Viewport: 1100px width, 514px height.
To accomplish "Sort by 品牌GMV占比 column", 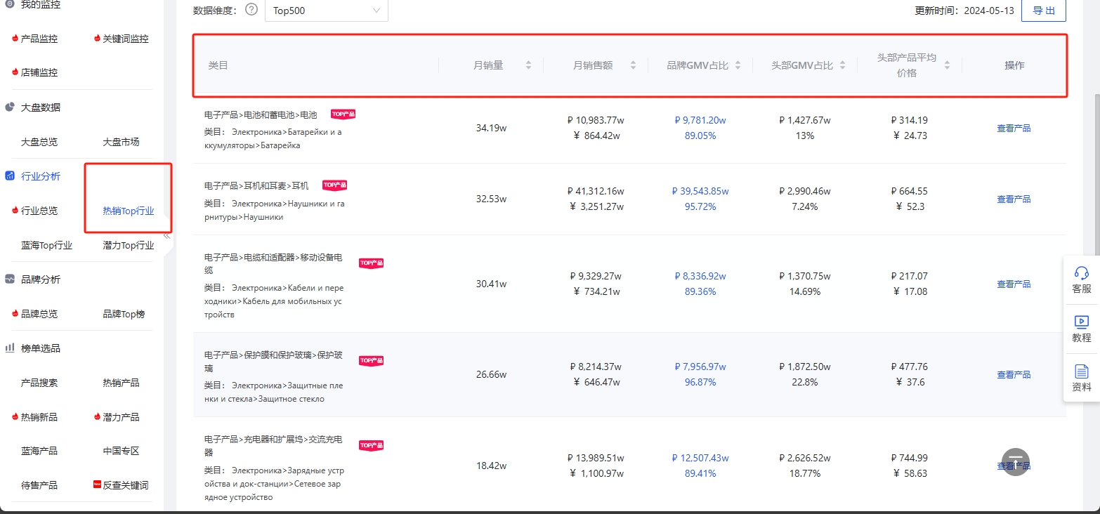I will click(x=738, y=65).
